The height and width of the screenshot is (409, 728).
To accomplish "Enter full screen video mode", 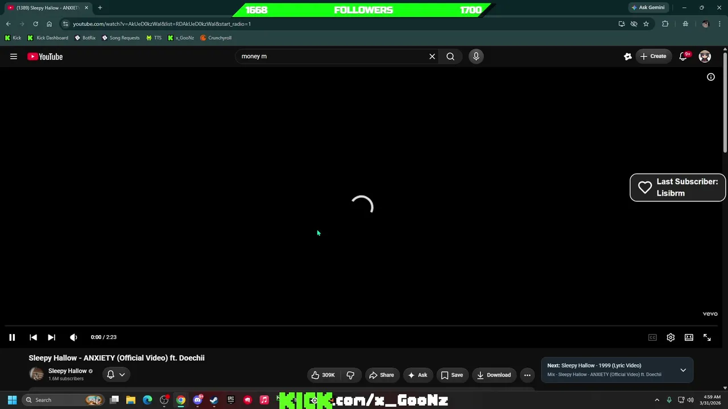I will (x=707, y=337).
